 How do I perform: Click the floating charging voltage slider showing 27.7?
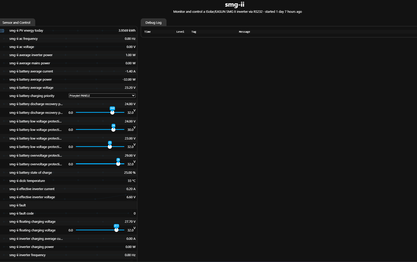[100, 230]
